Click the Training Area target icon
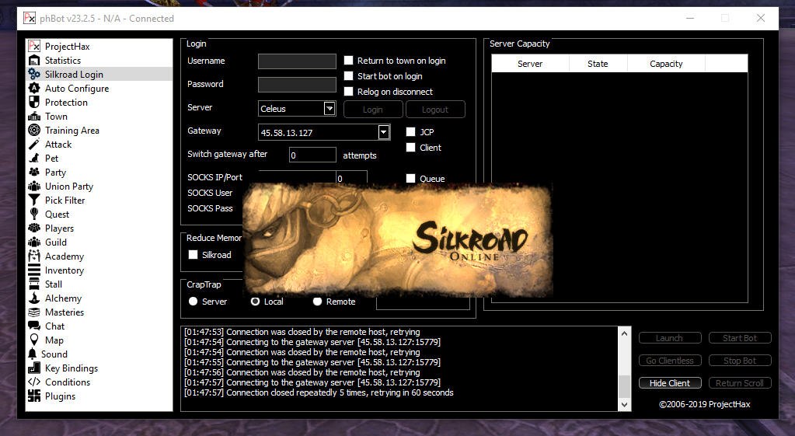Screen dimensions: 795x436 click(x=33, y=131)
